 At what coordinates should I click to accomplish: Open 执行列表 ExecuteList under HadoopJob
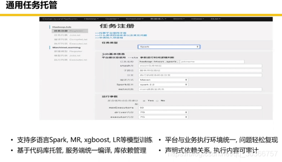click(x=71, y=44)
